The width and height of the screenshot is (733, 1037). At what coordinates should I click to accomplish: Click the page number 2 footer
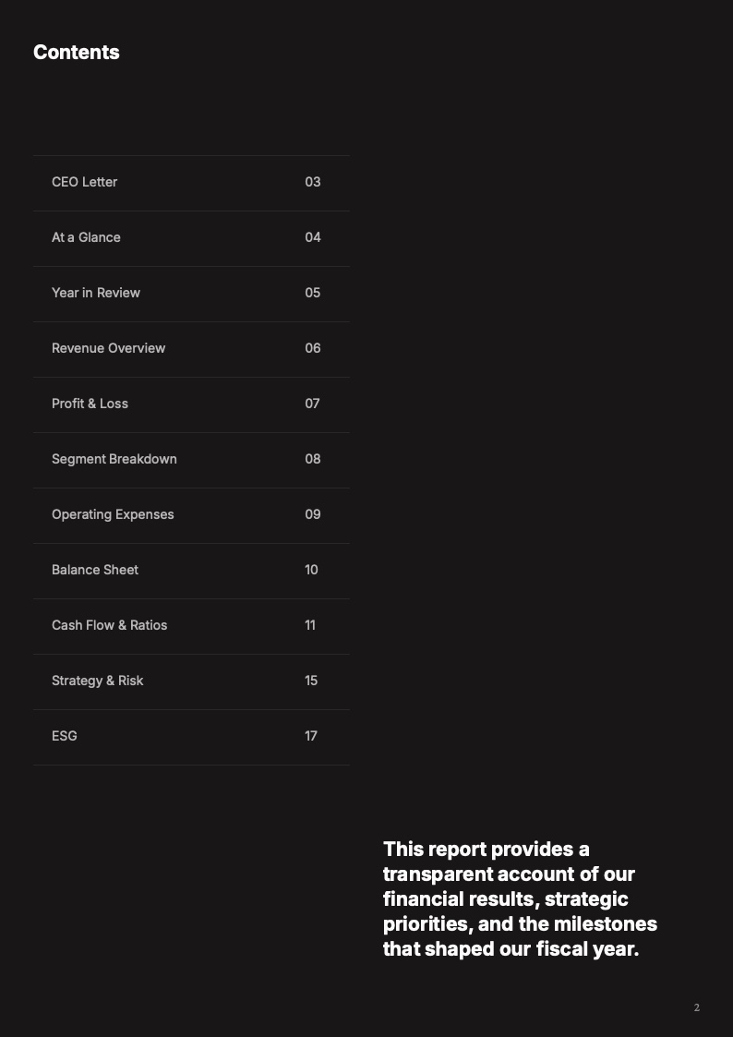tap(697, 1007)
